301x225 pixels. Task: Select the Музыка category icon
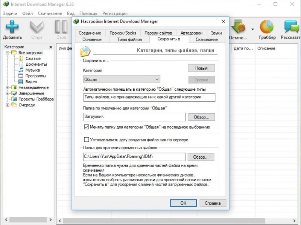[x=21, y=70]
